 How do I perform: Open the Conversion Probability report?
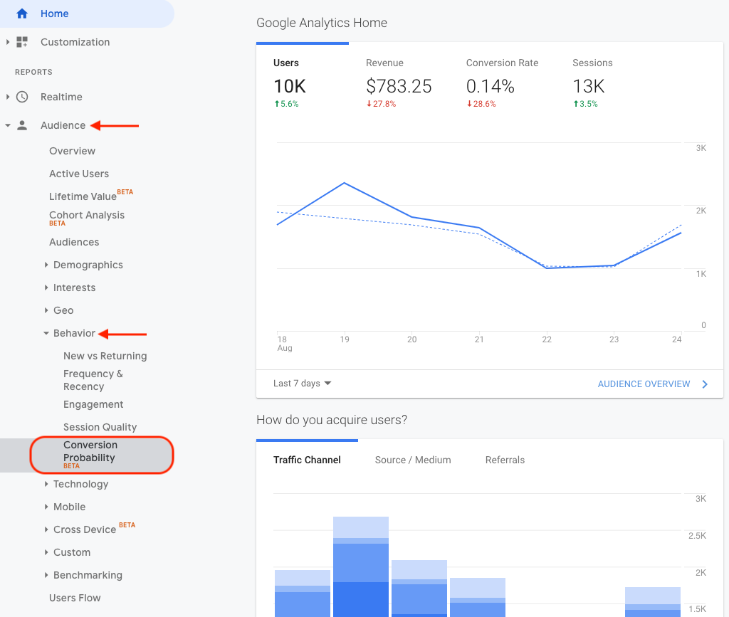[90, 450]
